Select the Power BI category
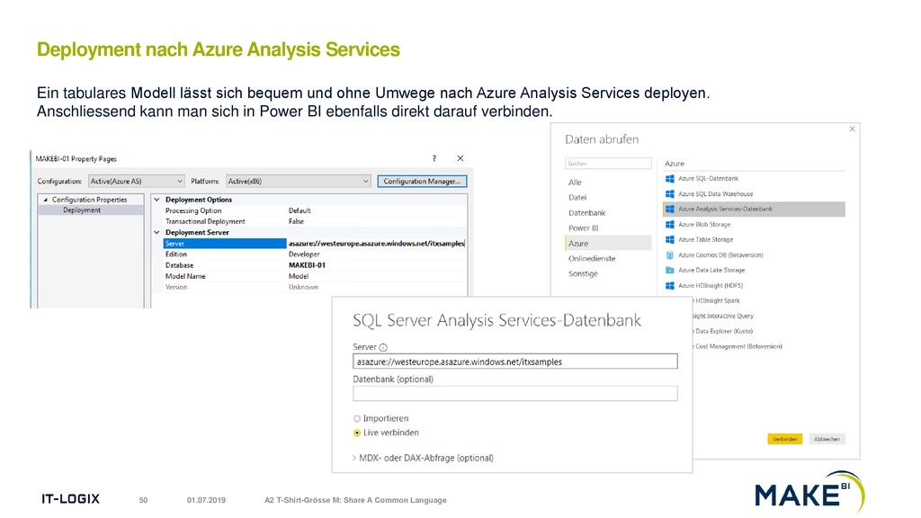 coord(583,228)
